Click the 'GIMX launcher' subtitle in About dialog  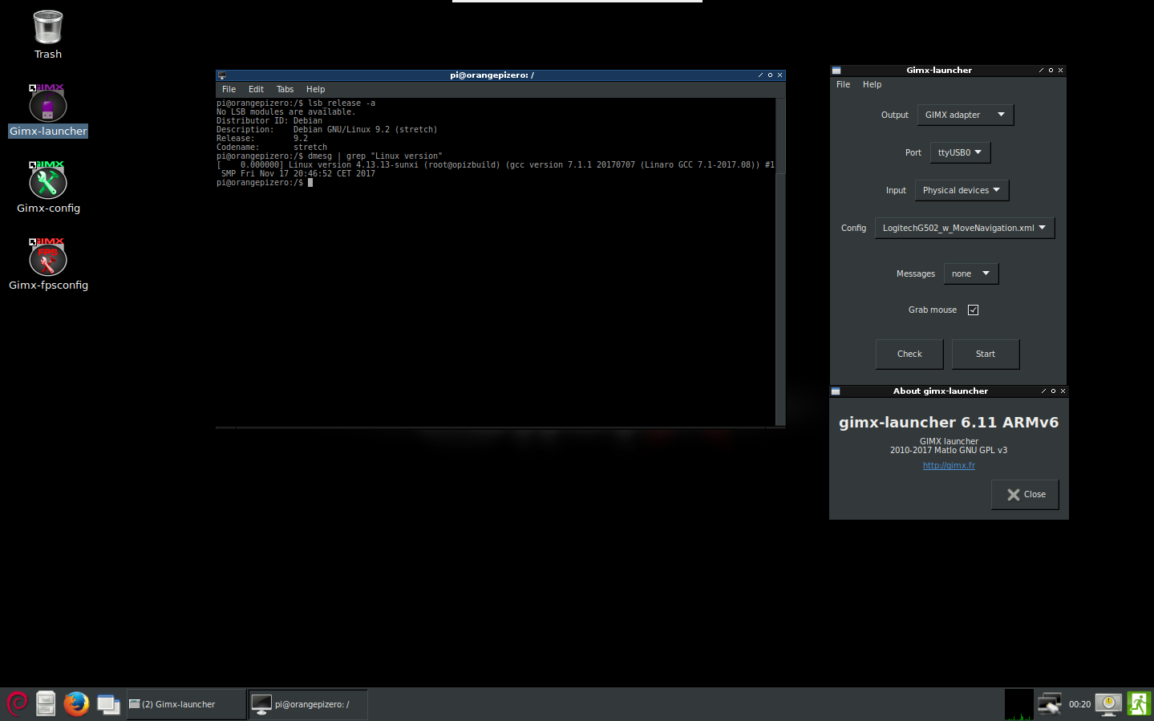click(x=949, y=441)
